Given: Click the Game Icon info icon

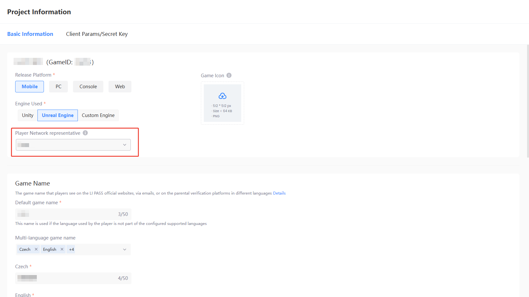Looking at the screenshot, I should (229, 75).
